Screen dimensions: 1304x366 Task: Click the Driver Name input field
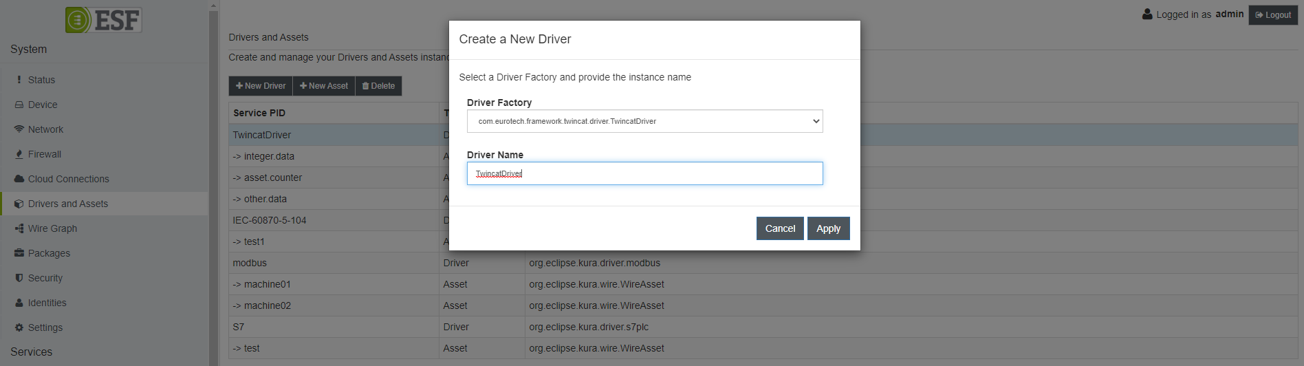(x=644, y=173)
